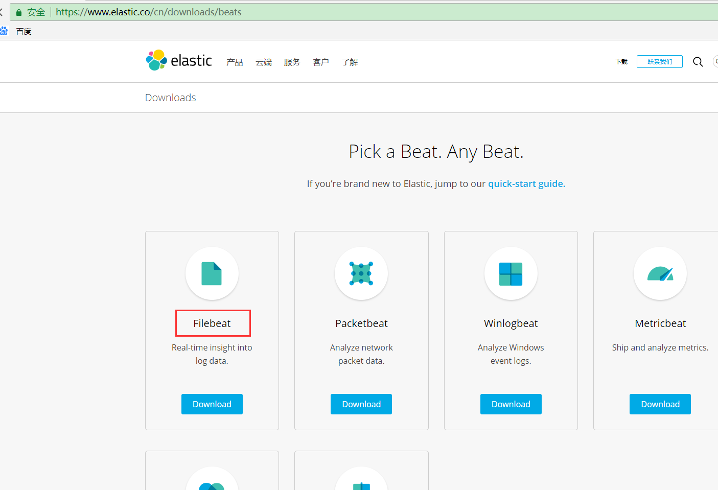
Task: Click the Filebeat title
Action: click(x=212, y=323)
